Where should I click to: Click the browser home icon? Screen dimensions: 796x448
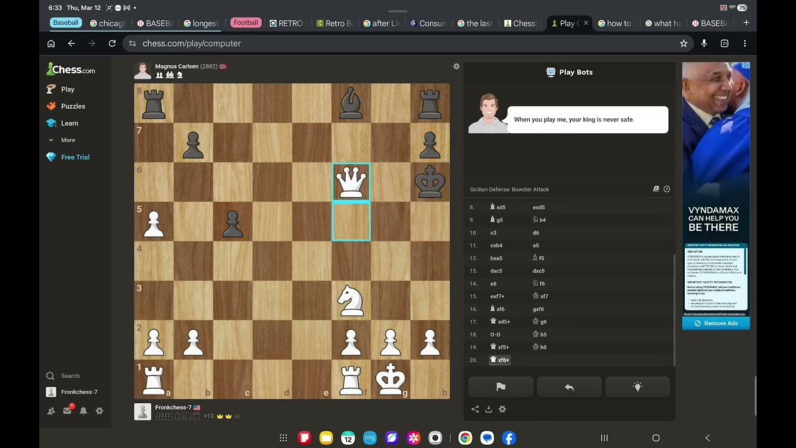51,44
